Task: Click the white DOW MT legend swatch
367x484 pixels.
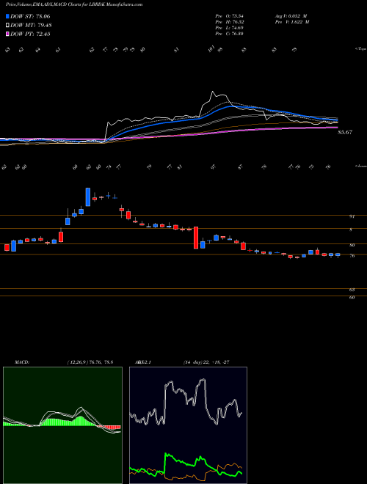Action: click(x=8, y=26)
